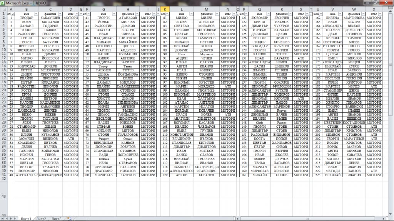
Task: Open filter dropdown for 'име' in column L
Action: tap(192, 14)
